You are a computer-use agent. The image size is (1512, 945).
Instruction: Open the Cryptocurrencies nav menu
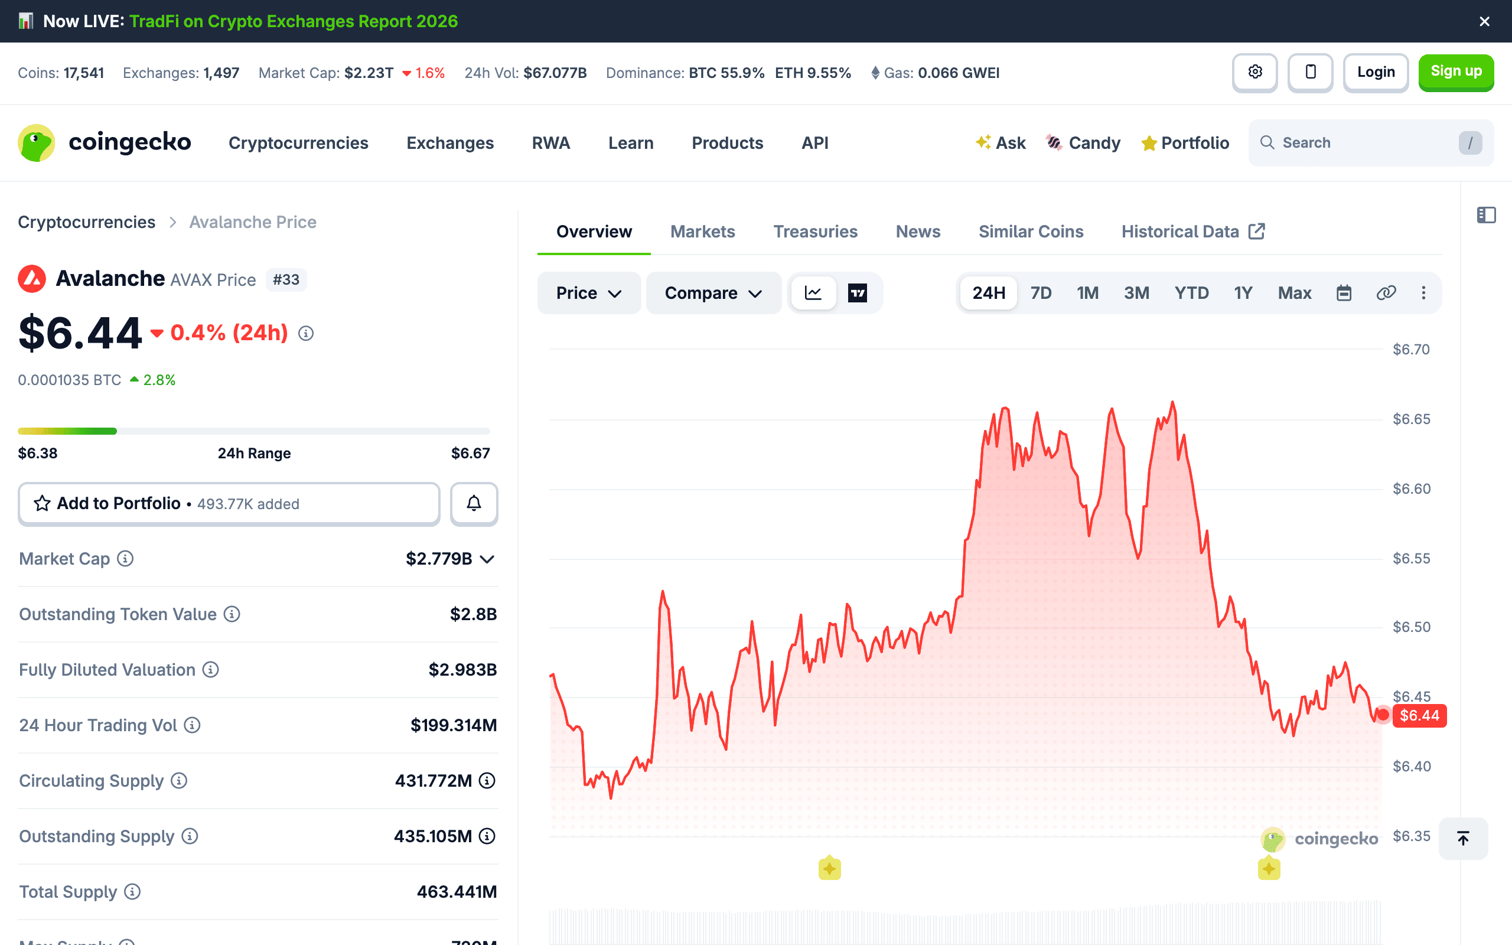click(298, 143)
